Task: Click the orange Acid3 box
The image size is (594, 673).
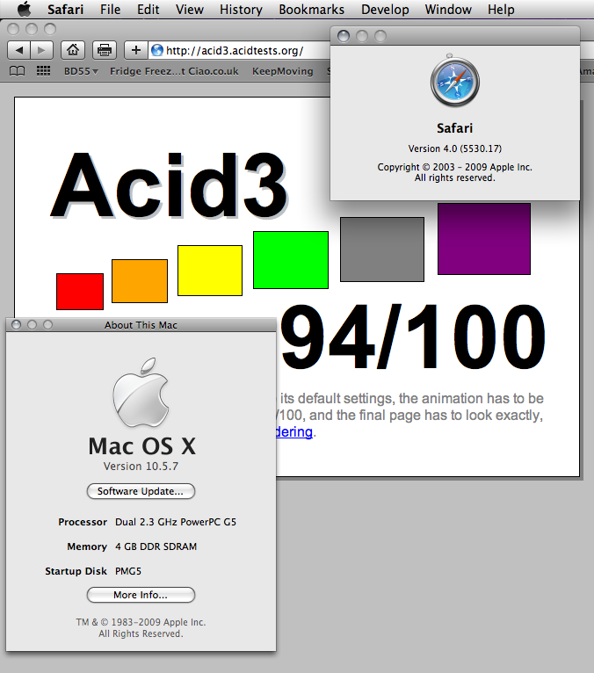Action: pyautogui.click(x=140, y=280)
